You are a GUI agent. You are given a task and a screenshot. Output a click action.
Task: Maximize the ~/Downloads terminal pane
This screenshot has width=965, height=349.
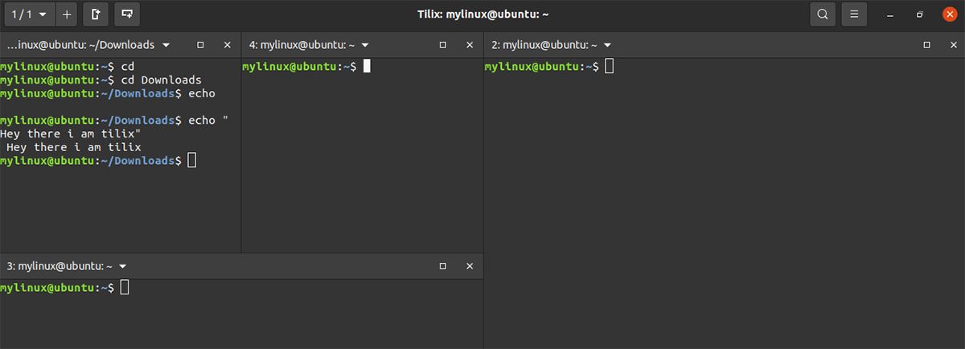coord(201,45)
